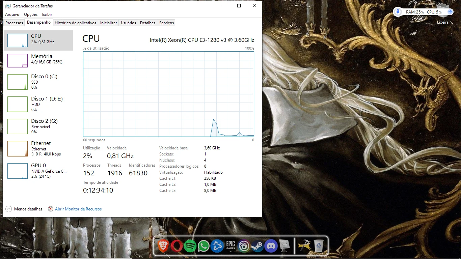Launch Steam from the dock
The width and height of the screenshot is (461, 259).
point(257,246)
